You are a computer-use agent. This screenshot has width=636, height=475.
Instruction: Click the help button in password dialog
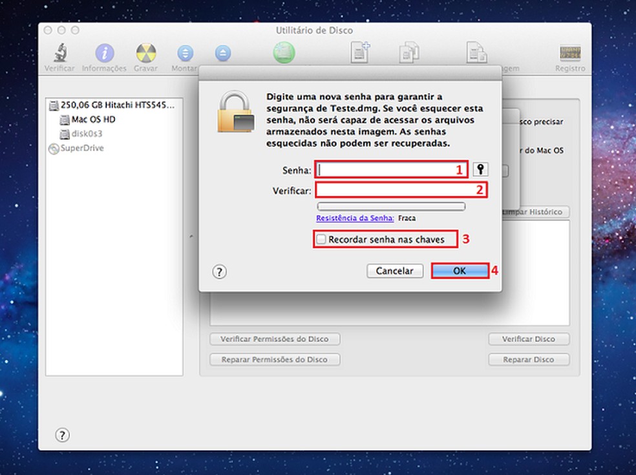220,271
